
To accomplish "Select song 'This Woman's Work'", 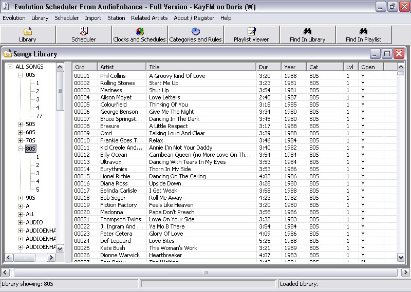I will coord(173,248).
